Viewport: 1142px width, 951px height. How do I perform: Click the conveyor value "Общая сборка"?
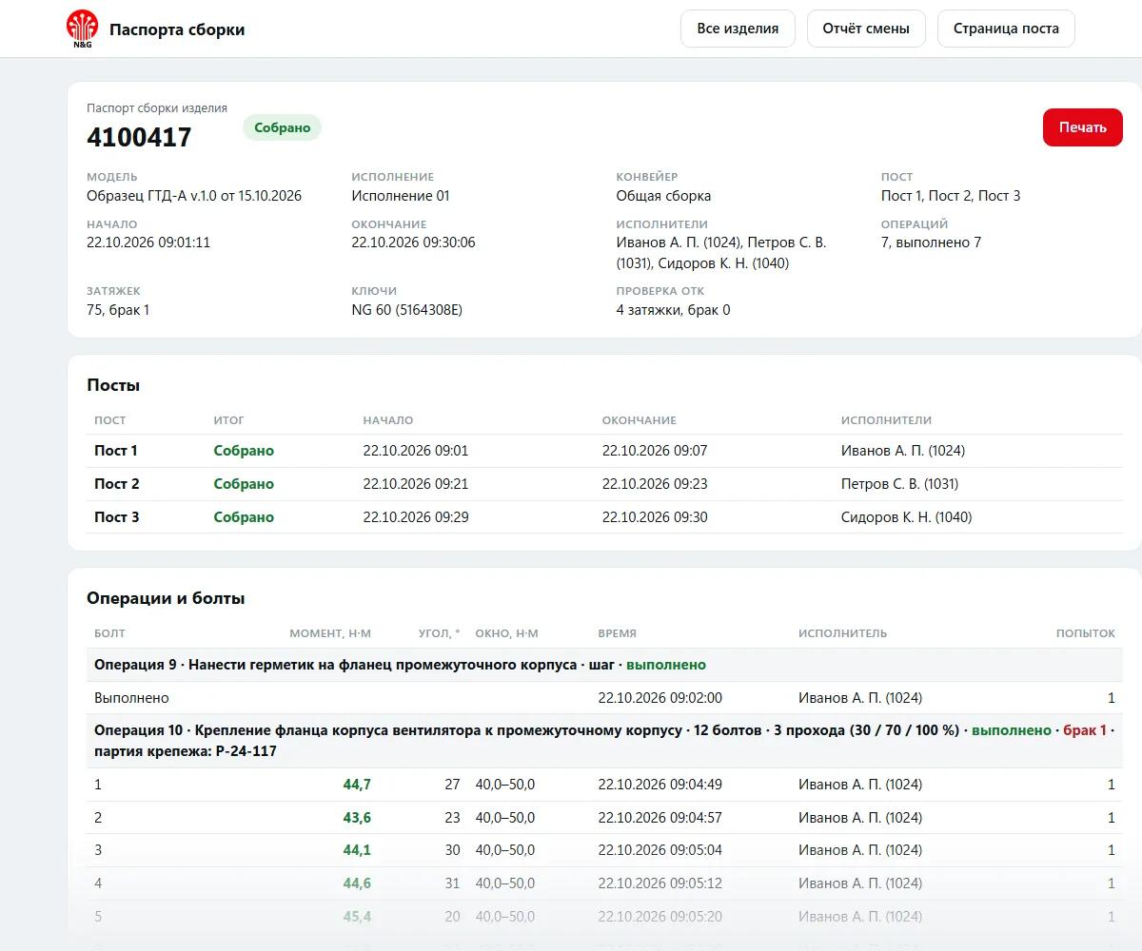(663, 196)
